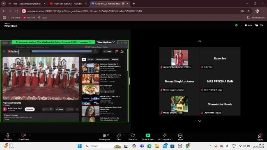This screenshot has height=150, width=267.
Task: Open AI Companion sparkle icon
Action: click(x=164, y=137)
